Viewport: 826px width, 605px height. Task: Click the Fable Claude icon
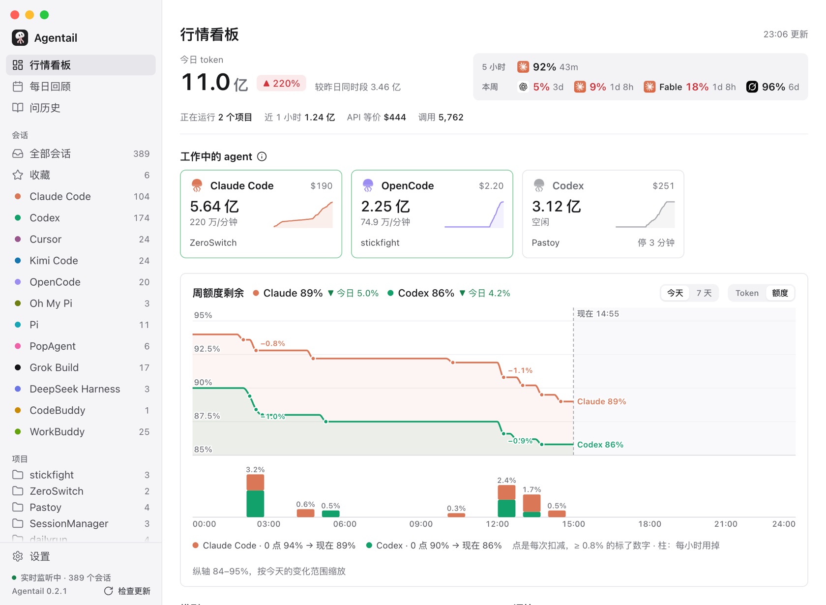tap(649, 87)
